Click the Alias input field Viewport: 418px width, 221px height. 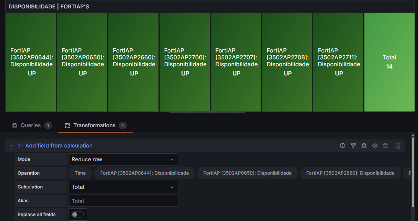[123, 201]
